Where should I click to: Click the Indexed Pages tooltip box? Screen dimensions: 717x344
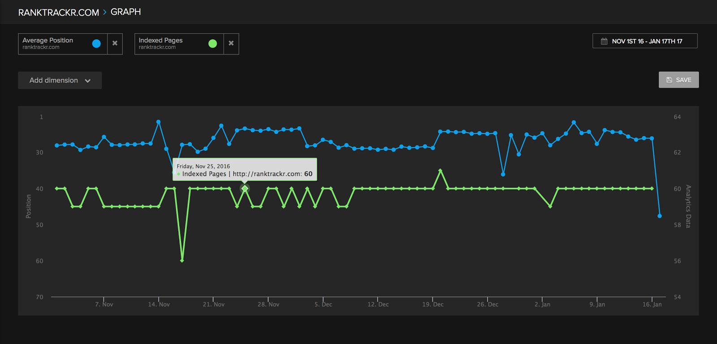pyautogui.click(x=245, y=169)
